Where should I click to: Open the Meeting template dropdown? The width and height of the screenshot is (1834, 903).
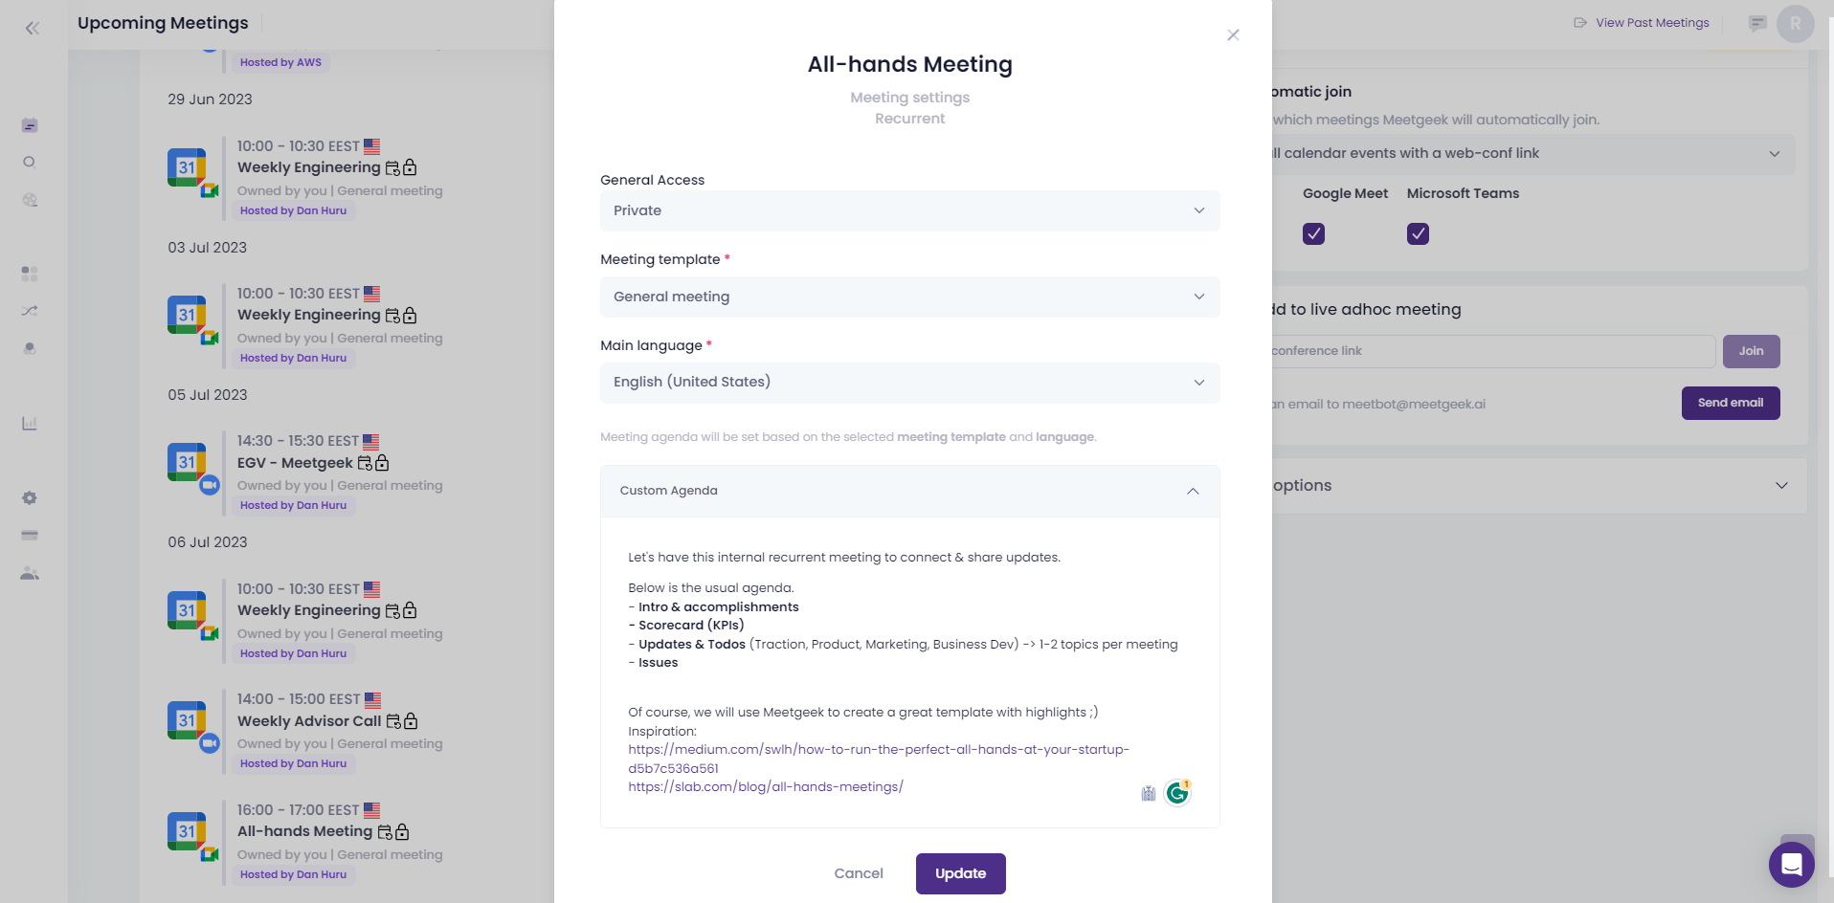coord(909,297)
